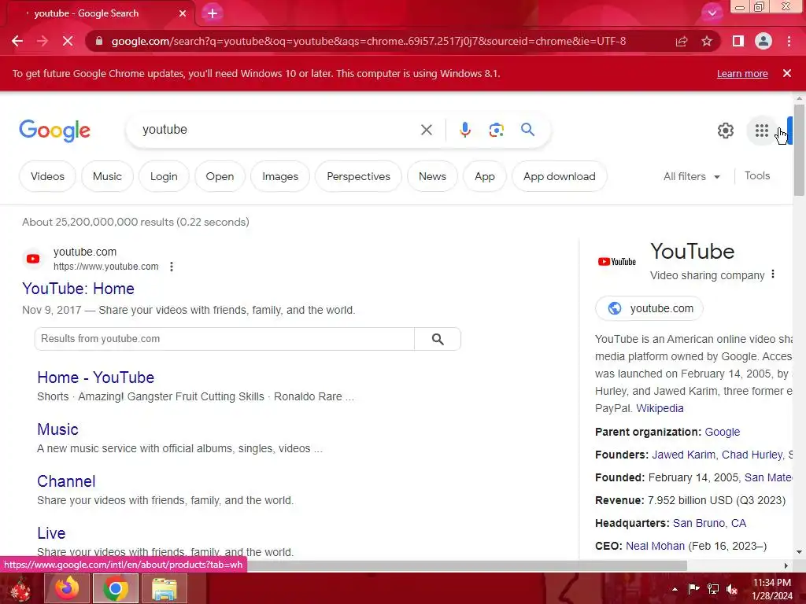Image resolution: width=806 pixels, height=604 pixels.
Task: Open the Channel sitelink
Action: [66, 481]
